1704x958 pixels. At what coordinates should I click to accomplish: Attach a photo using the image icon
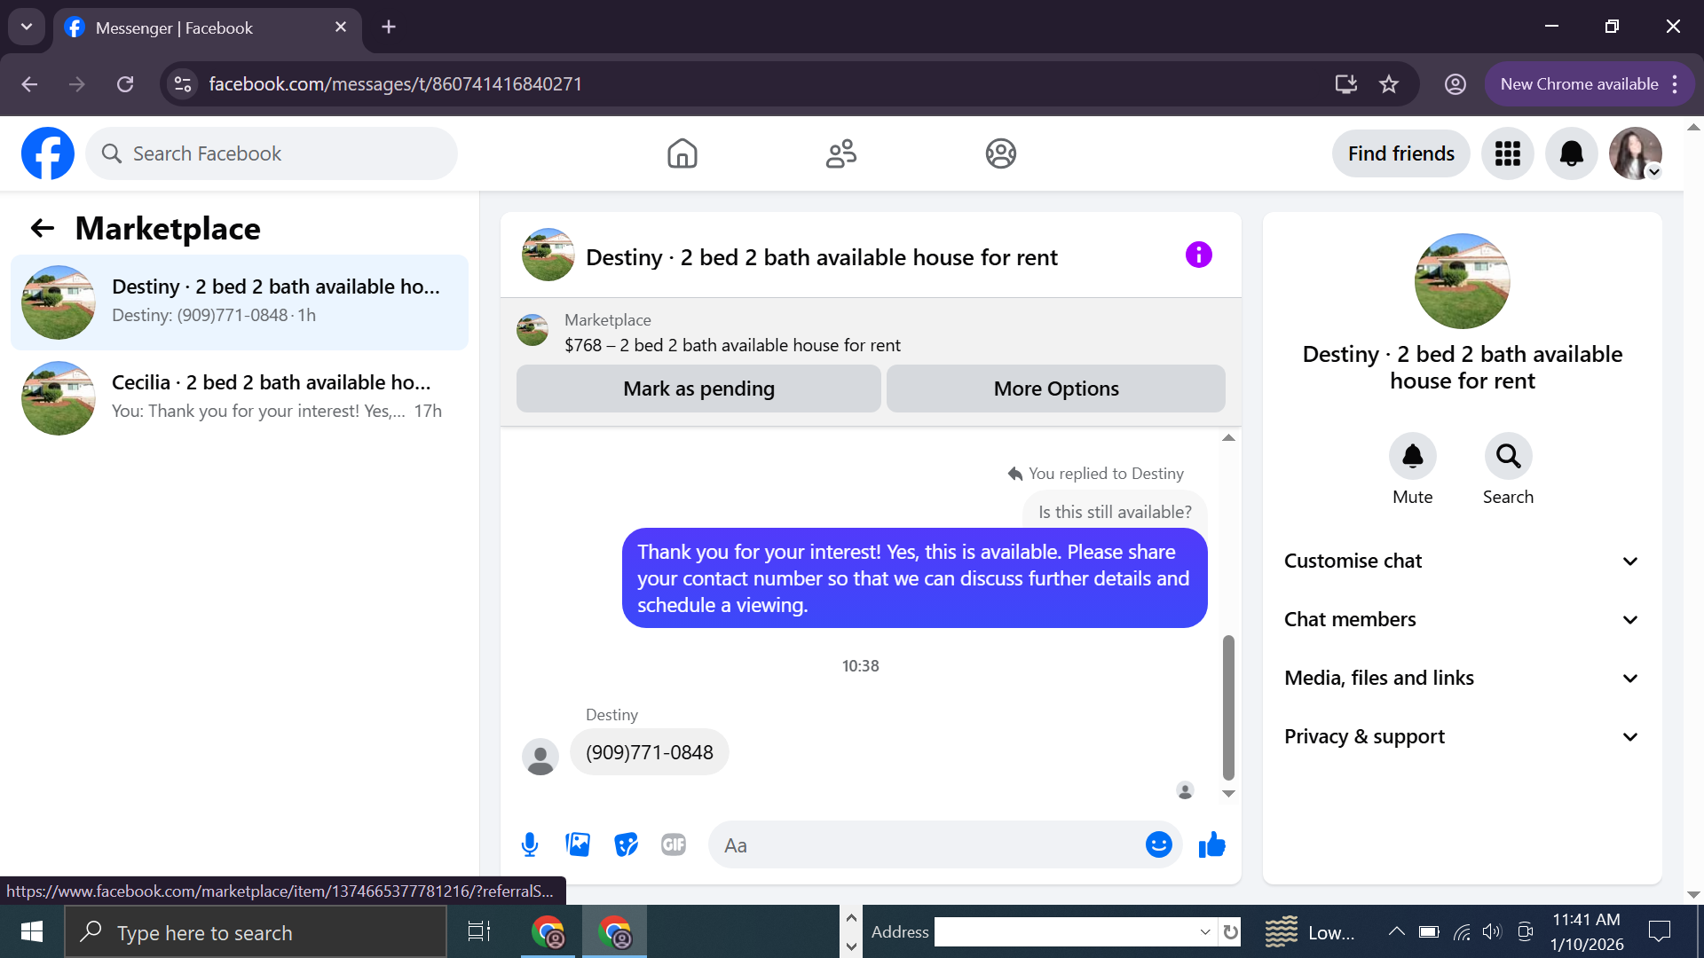click(x=578, y=844)
